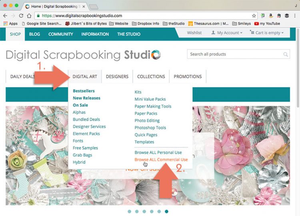Viewport: 300px width, 216px height.
Task: Open Paper Making Tools category
Action: click(153, 106)
